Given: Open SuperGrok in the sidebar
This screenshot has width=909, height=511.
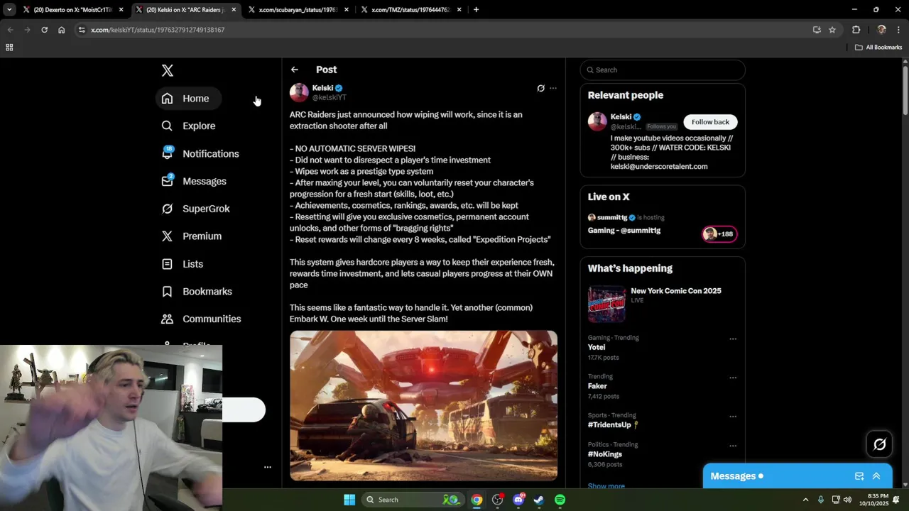Looking at the screenshot, I should [x=196, y=209].
